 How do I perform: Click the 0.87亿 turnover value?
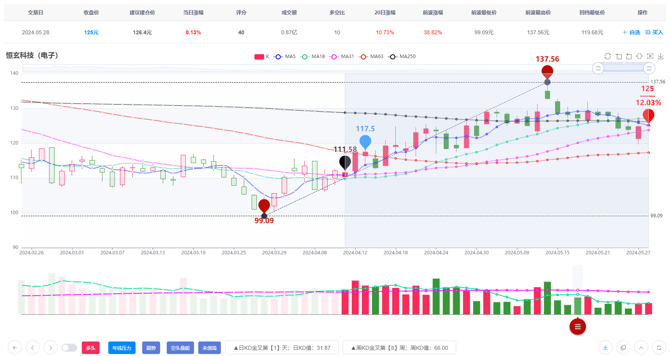pyautogui.click(x=289, y=32)
